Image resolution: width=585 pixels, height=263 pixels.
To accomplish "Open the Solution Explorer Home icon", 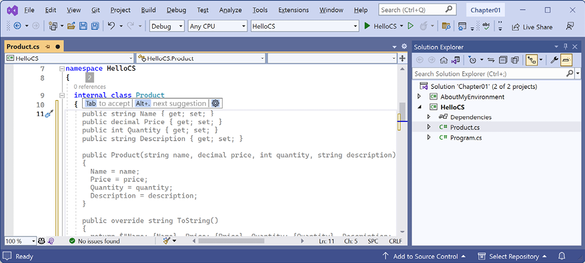I will pos(443,60).
